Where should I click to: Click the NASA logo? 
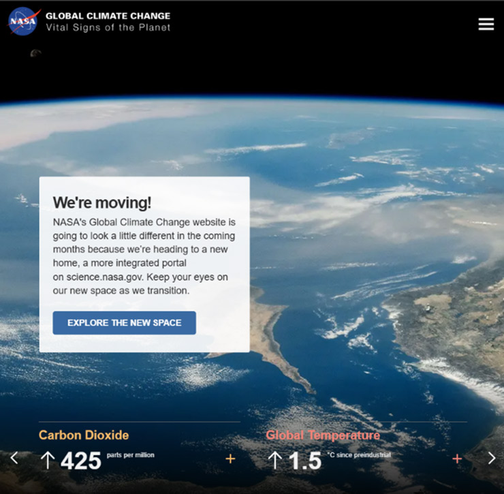tap(23, 21)
